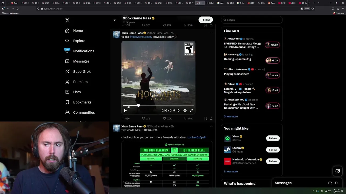Open Bookmarks in sidebar
This screenshot has width=346, height=194.
78,102
